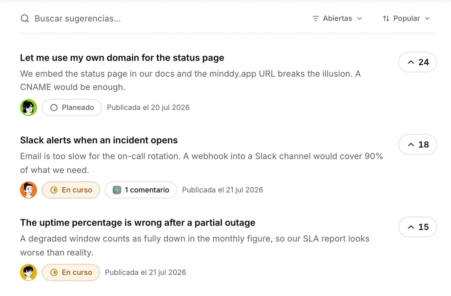Click Slack suggestion's 'Publicada el 21 jul 2026' date

[222, 190]
